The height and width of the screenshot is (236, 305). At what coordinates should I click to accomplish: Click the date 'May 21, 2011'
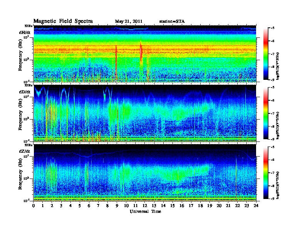pyautogui.click(x=129, y=21)
